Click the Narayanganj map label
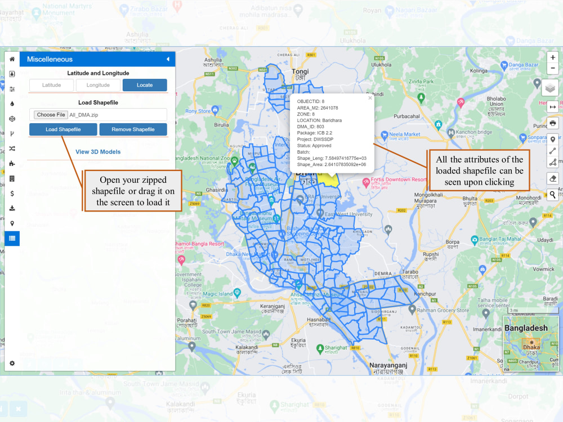The height and width of the screenshot is (422, 563). tap(388, 365)
